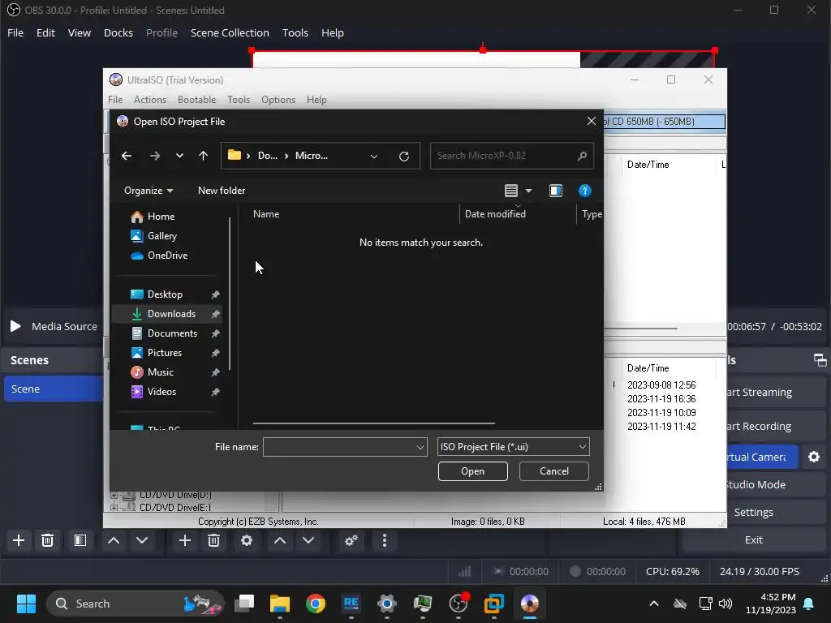Remove selected source with trash icon
831x623 pixels.
(213, 541)
